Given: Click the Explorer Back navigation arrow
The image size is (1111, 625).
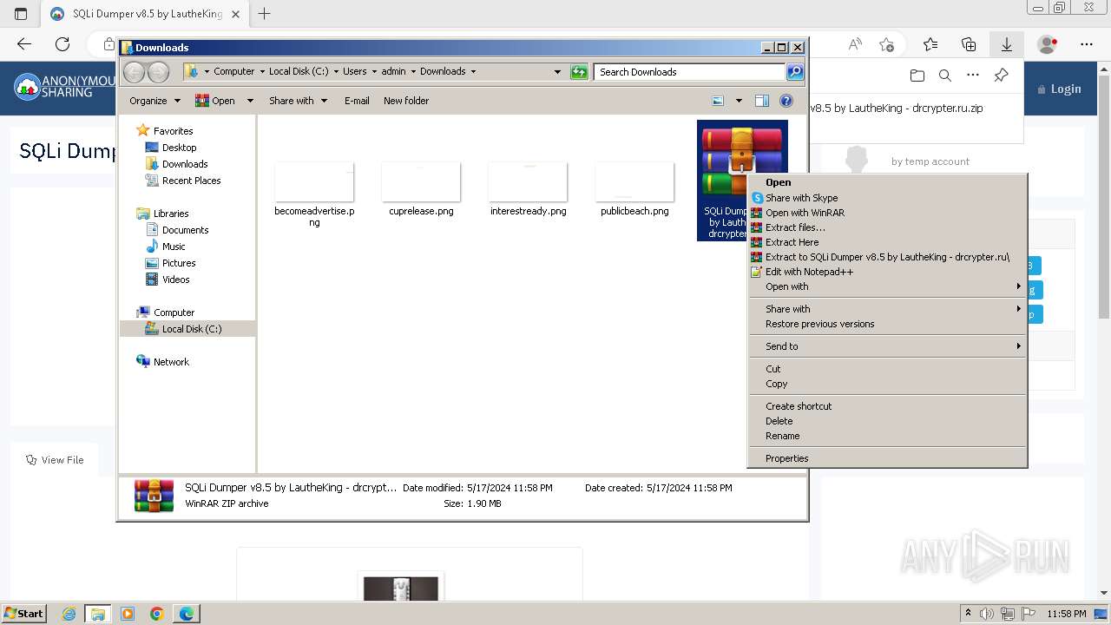Looking at the screenshot, I should click(x=134, y=72).
